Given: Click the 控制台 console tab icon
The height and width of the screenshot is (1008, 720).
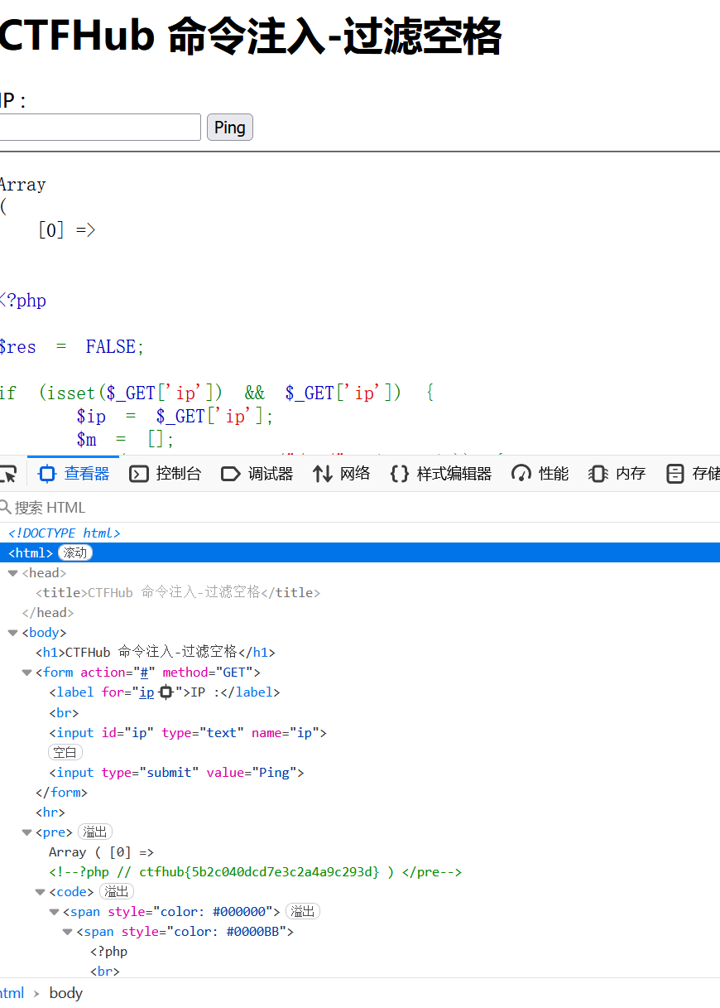Looking at the screenshot, I should (x=139, y=474).
